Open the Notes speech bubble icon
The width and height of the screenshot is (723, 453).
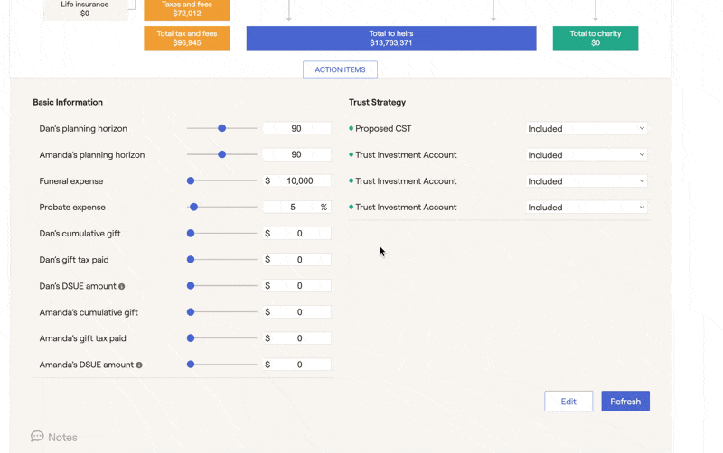tap(37, 436)
